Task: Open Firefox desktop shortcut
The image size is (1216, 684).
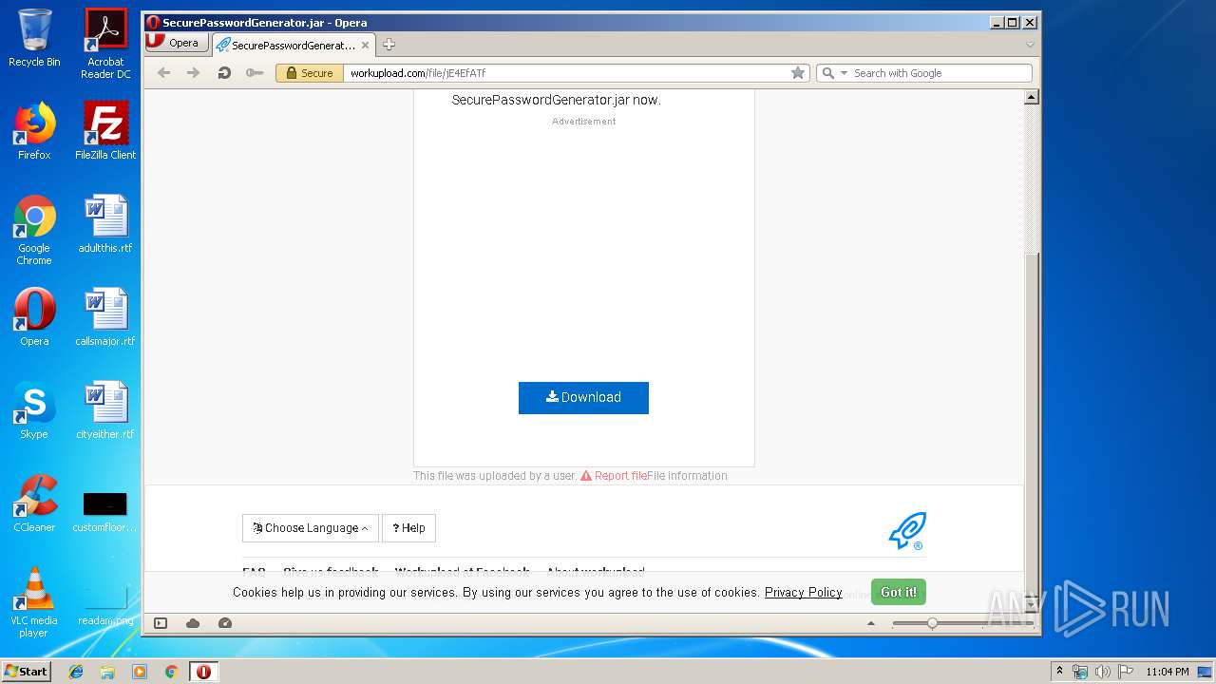Action: pyautogui.click(x=34, y=131)
